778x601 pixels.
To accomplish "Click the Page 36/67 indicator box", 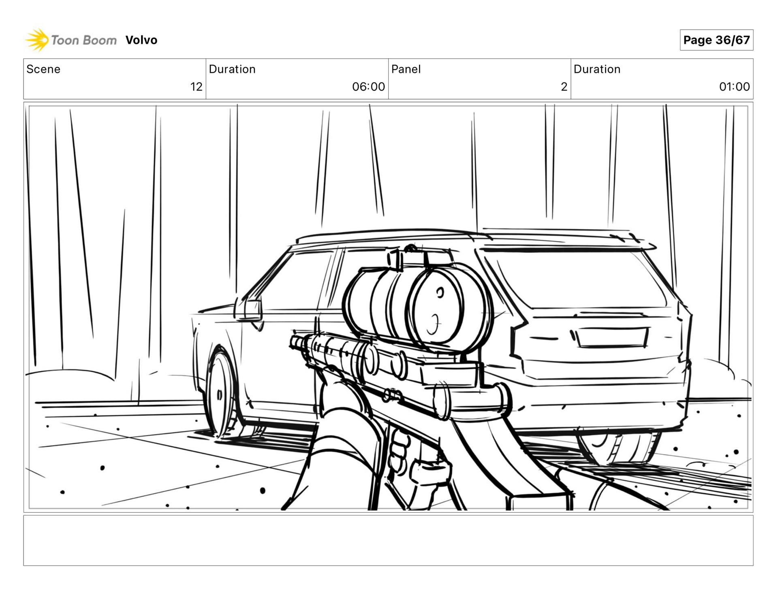I will (716, 40).
